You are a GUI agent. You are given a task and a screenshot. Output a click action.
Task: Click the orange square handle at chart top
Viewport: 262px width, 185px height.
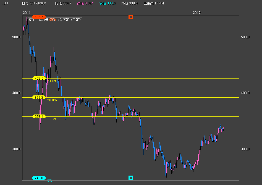[x=131, y=17]
